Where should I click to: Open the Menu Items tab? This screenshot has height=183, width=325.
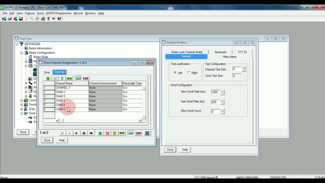pos(230,57)
